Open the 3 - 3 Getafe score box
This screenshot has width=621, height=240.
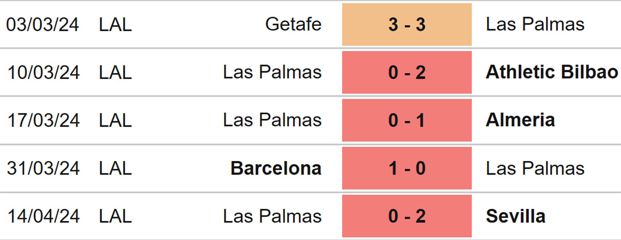(x=407, y=24)
